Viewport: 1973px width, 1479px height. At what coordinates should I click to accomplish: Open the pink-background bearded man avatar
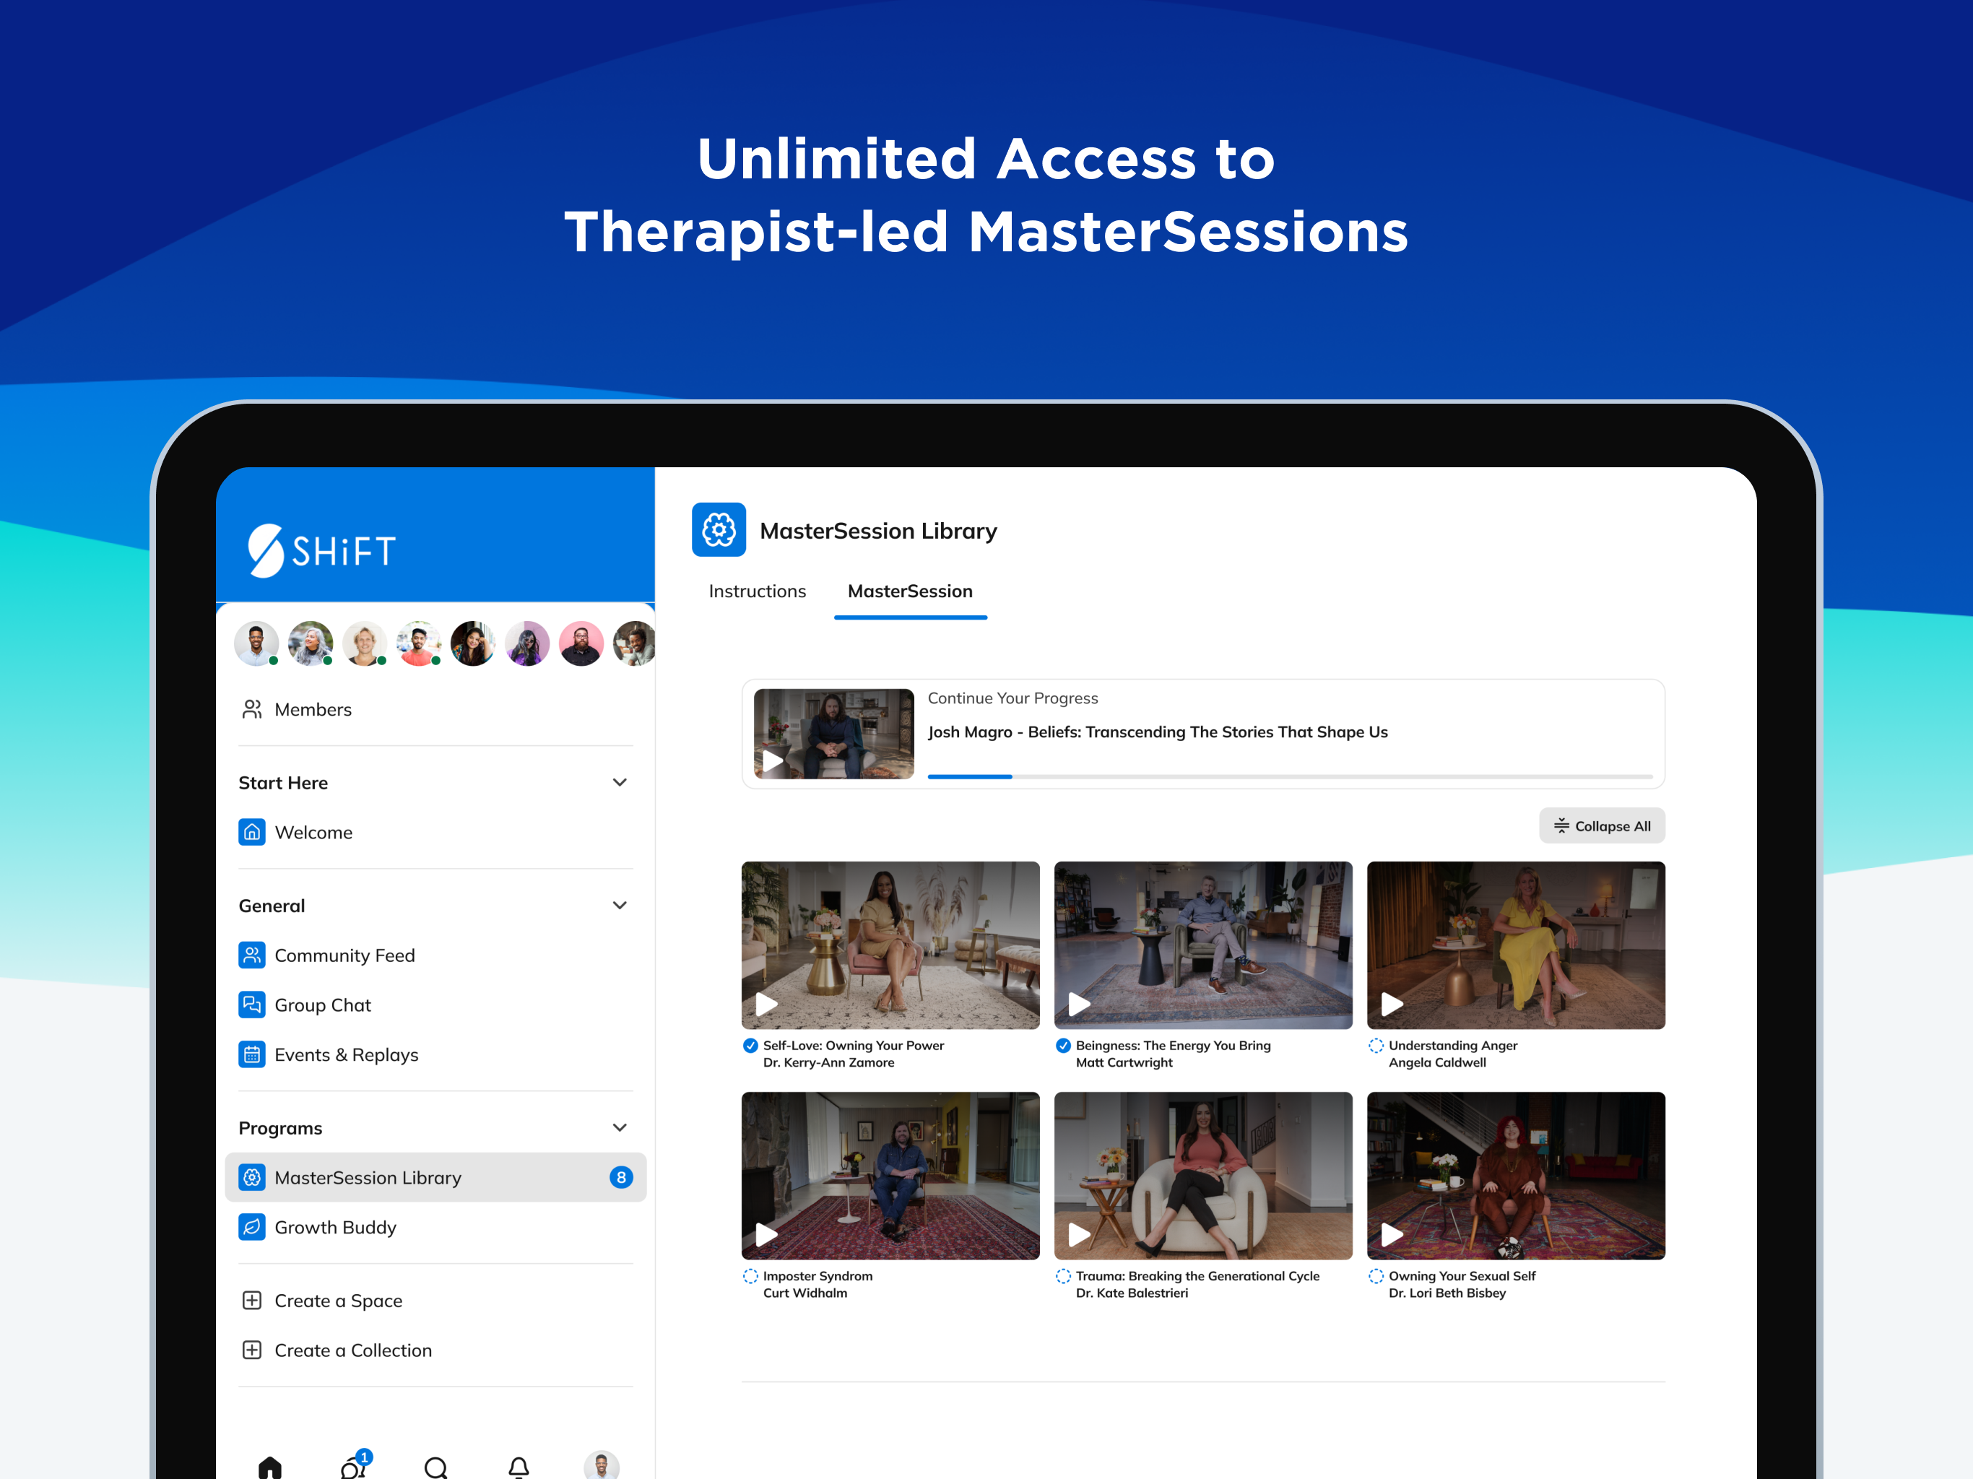581,644
